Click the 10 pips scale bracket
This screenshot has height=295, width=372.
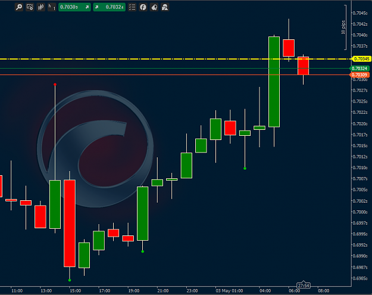(x=344, y=27)
